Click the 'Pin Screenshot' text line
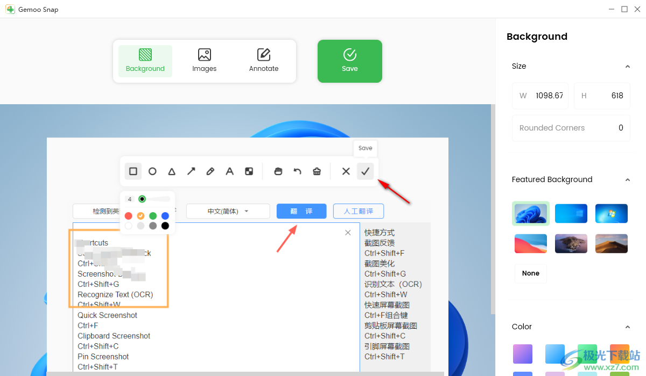This screenshot has height=376, width=646. (103, 357)
